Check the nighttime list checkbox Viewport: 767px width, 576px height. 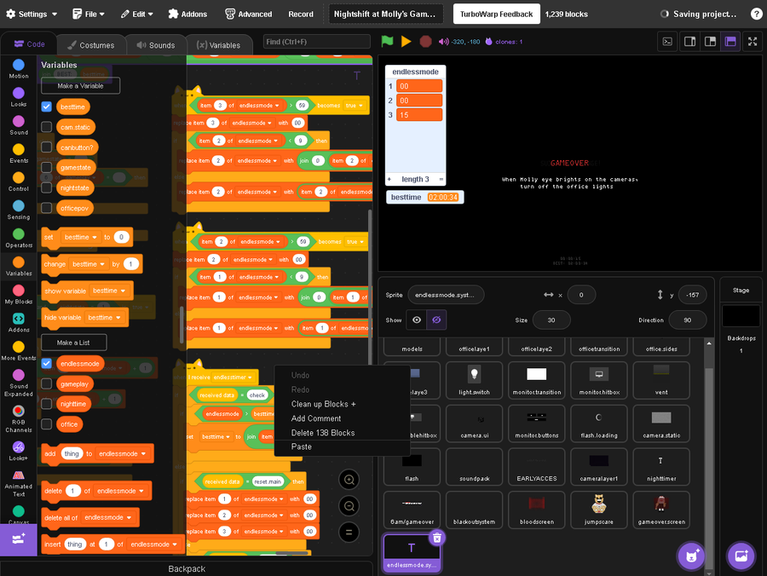point(47,404)
